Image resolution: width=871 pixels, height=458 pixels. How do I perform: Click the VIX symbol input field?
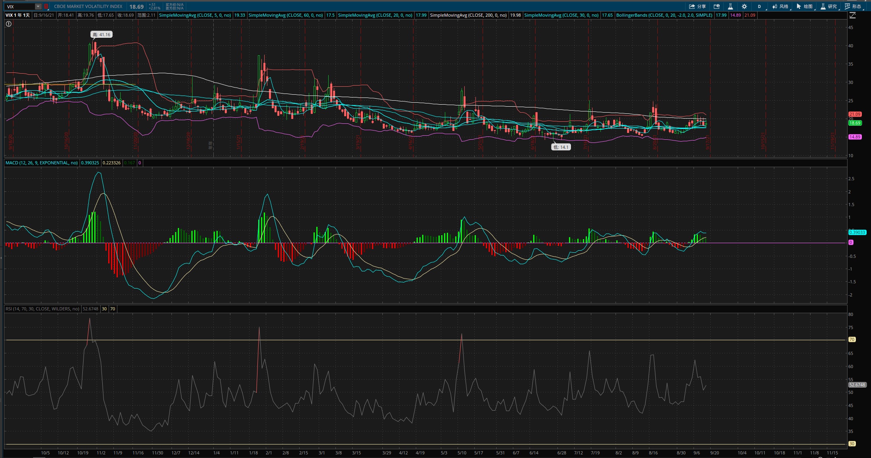tap(20, 6)
